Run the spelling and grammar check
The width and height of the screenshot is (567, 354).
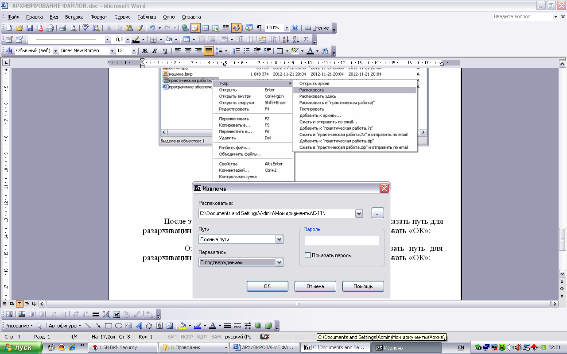pyautogui.click(x=86, y=28)
